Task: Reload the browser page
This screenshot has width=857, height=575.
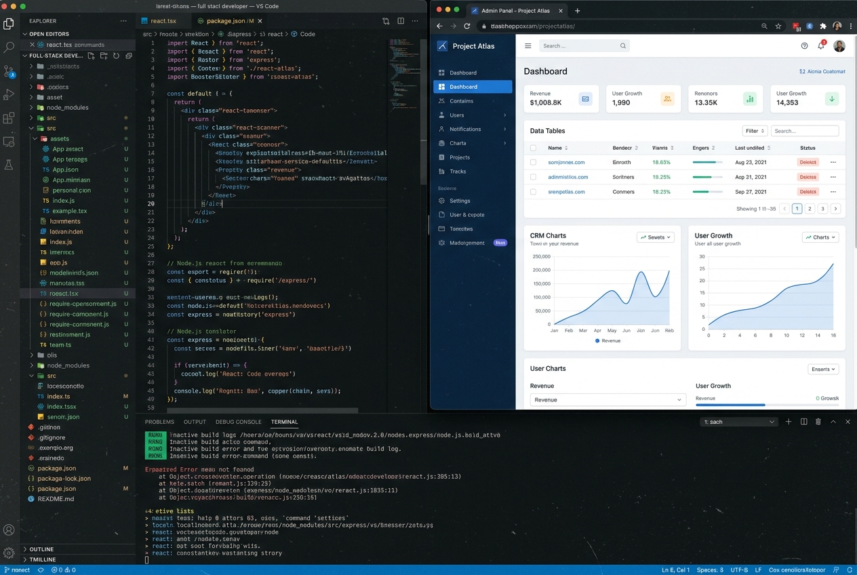Action: [467, 26]
